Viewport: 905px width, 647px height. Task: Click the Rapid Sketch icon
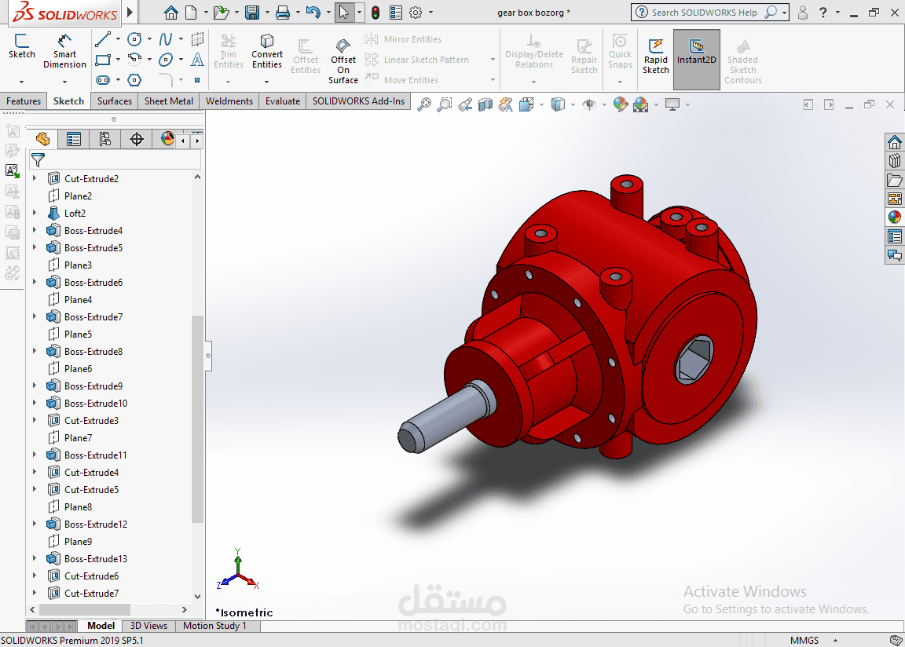click(x=656, y=56)
